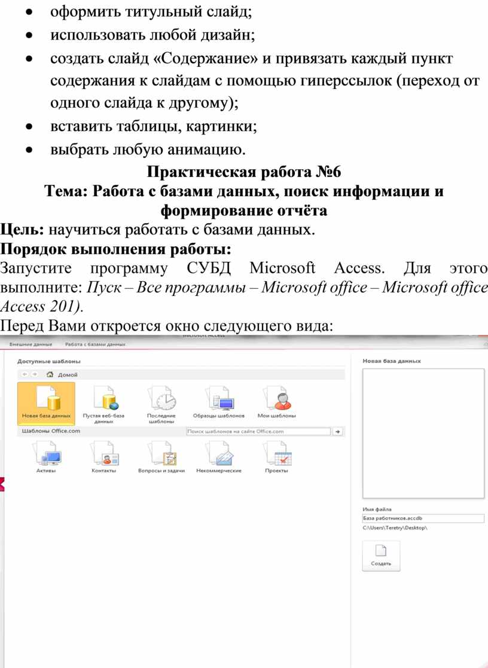
Task: Click the Новая база данных preview pane
Action: tap(423, 433)
